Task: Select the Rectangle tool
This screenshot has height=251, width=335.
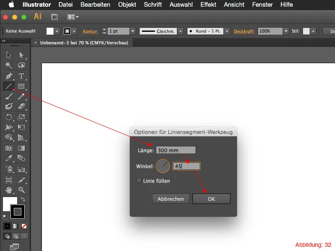Action: point(21,86)
